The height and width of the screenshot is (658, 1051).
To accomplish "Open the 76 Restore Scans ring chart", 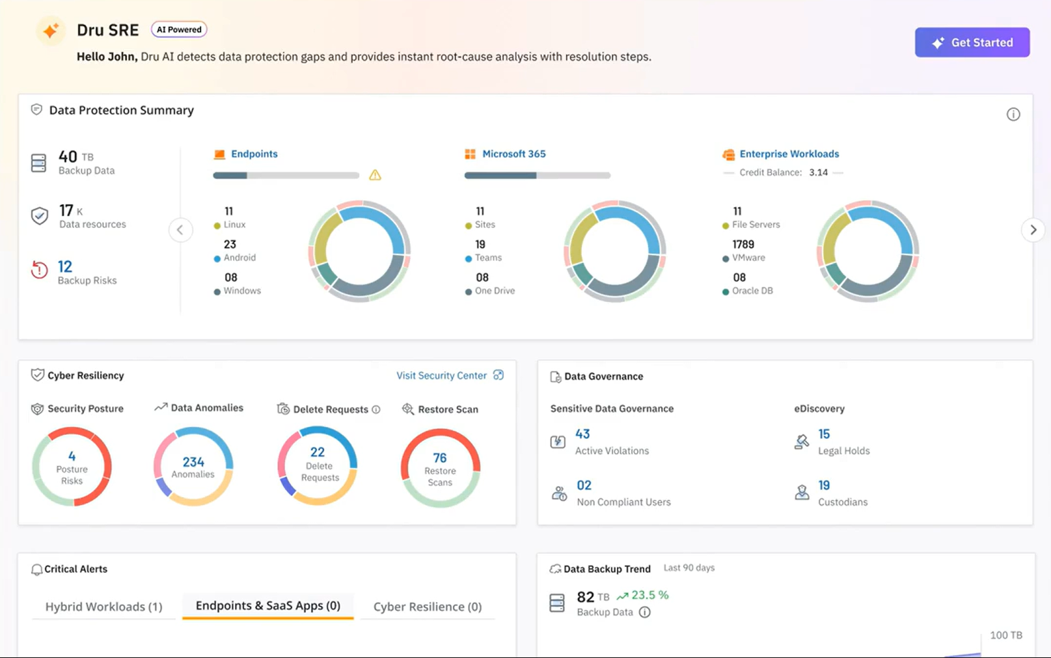I will (x=441, y=468).
